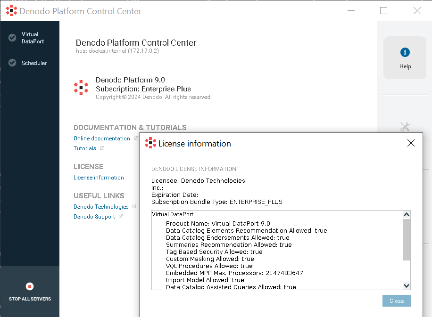Open the Help panel label
The width and height of the screenshot is (432, 317).
point(405,66)
